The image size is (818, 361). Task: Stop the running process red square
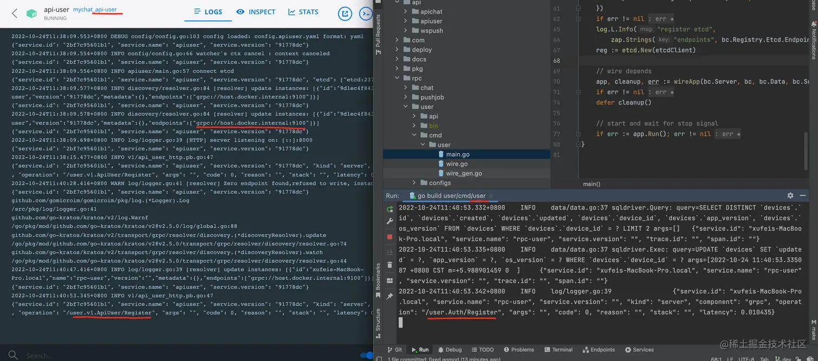click(390, 237)
